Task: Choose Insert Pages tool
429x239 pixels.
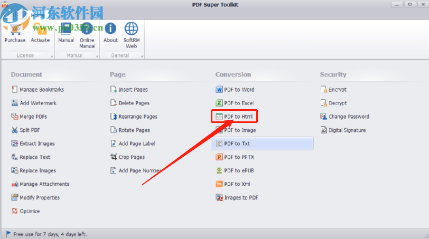Action: click(x=129, y=90)
